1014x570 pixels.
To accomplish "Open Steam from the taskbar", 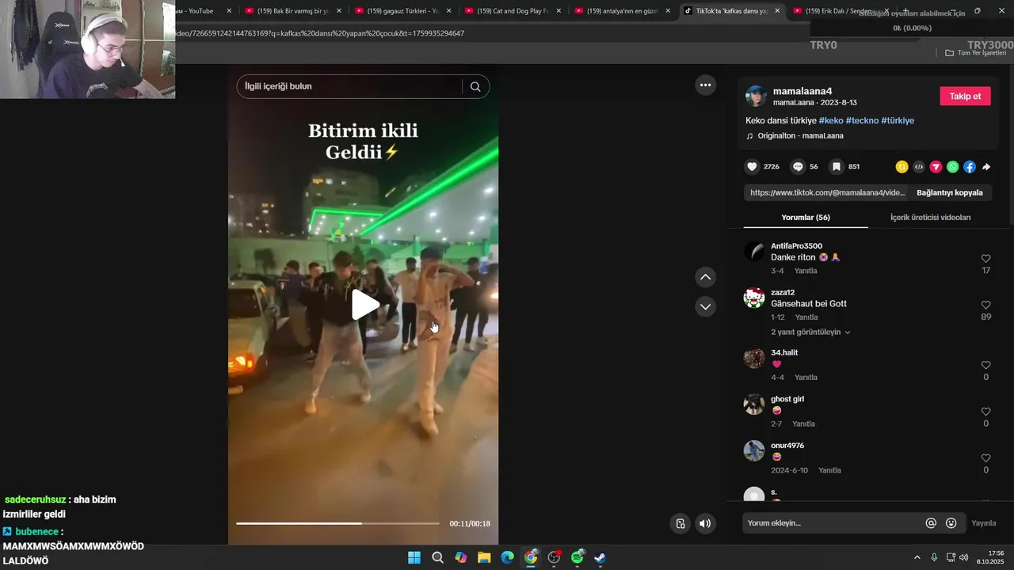I will coord(600,557).
